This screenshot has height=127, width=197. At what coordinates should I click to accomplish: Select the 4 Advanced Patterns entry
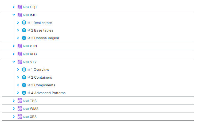[48, 93]
